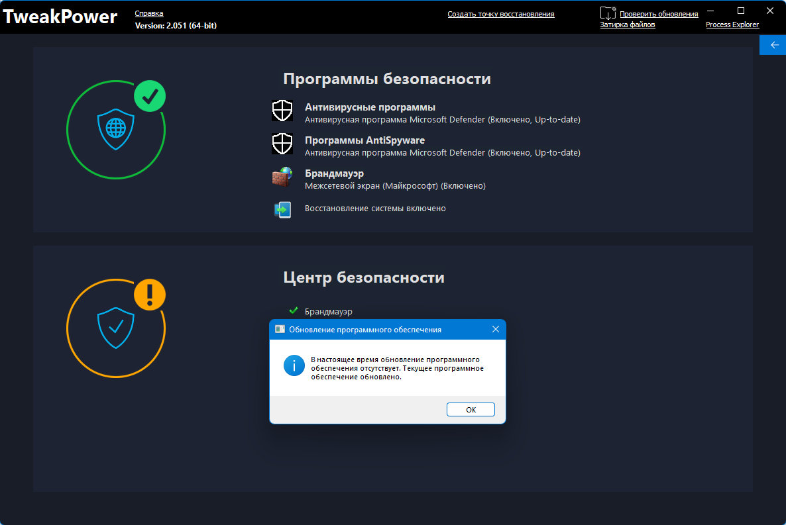Click Брандмауэр heading under security programs

335,173
